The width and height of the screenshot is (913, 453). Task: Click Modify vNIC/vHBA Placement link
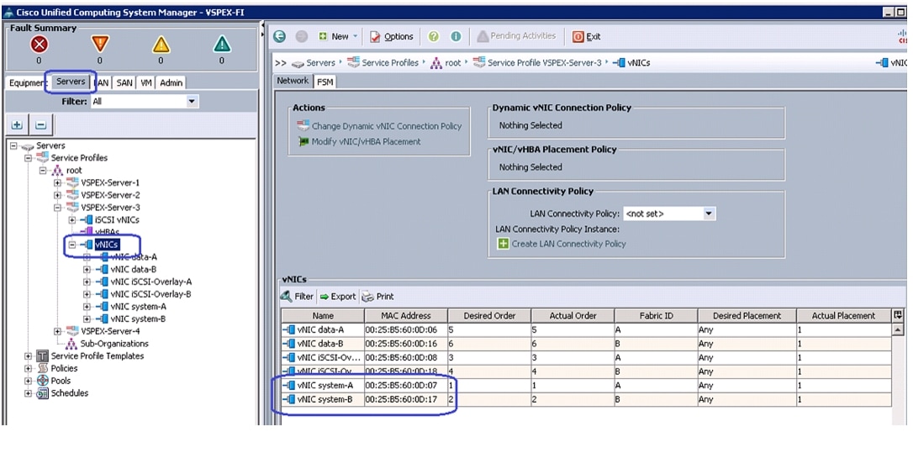(x=365, y=141)
